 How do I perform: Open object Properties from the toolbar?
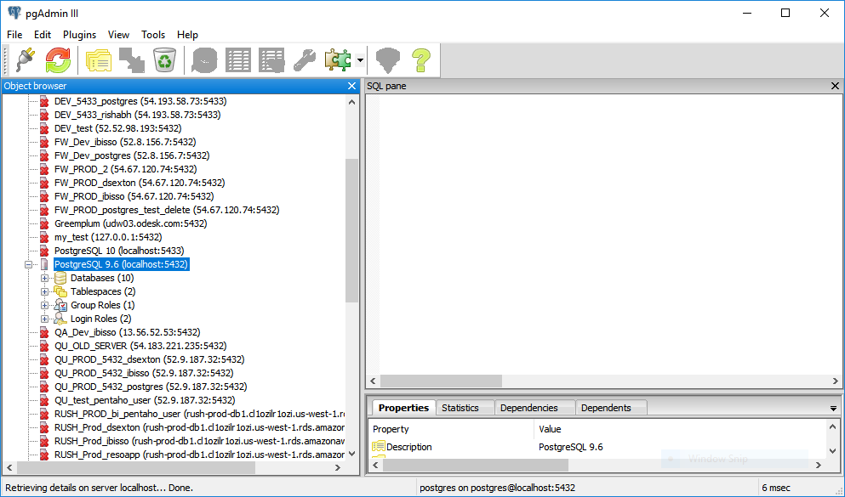point(99,59)
